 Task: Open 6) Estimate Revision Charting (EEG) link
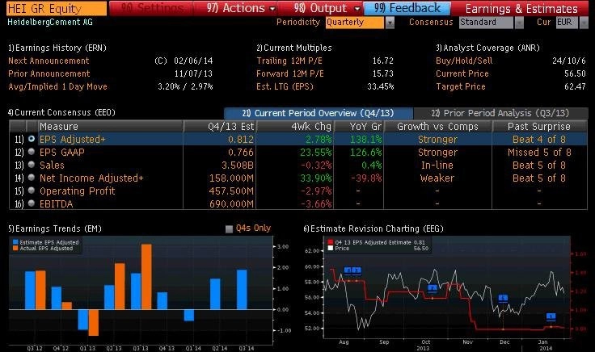click(373, 228)
